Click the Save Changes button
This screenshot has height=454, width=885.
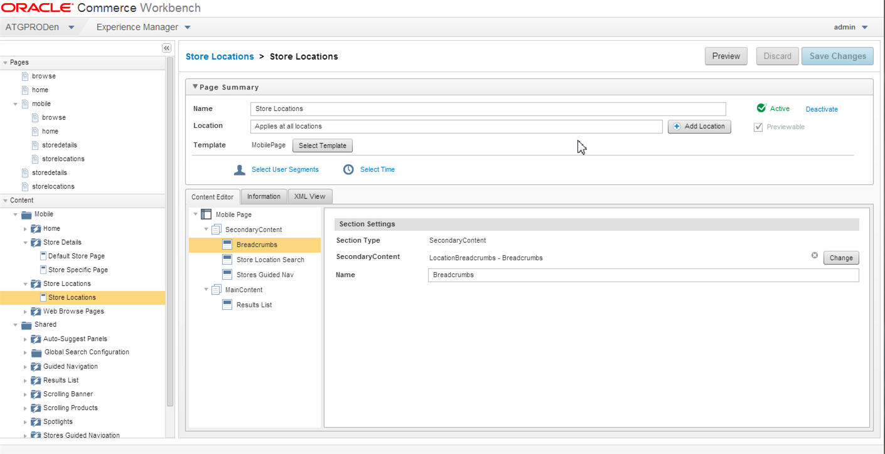coord(837,56)
